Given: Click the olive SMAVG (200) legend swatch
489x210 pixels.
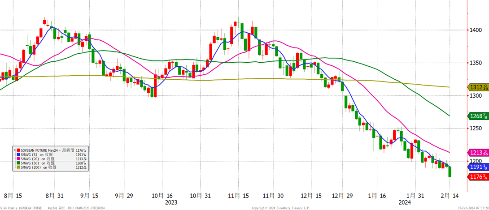Looking at the screenshot, I should 18,167.
